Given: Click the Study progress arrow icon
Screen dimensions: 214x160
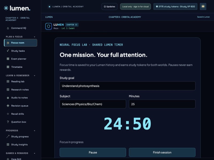Looking at the screenshot, I should click(8, 136).
